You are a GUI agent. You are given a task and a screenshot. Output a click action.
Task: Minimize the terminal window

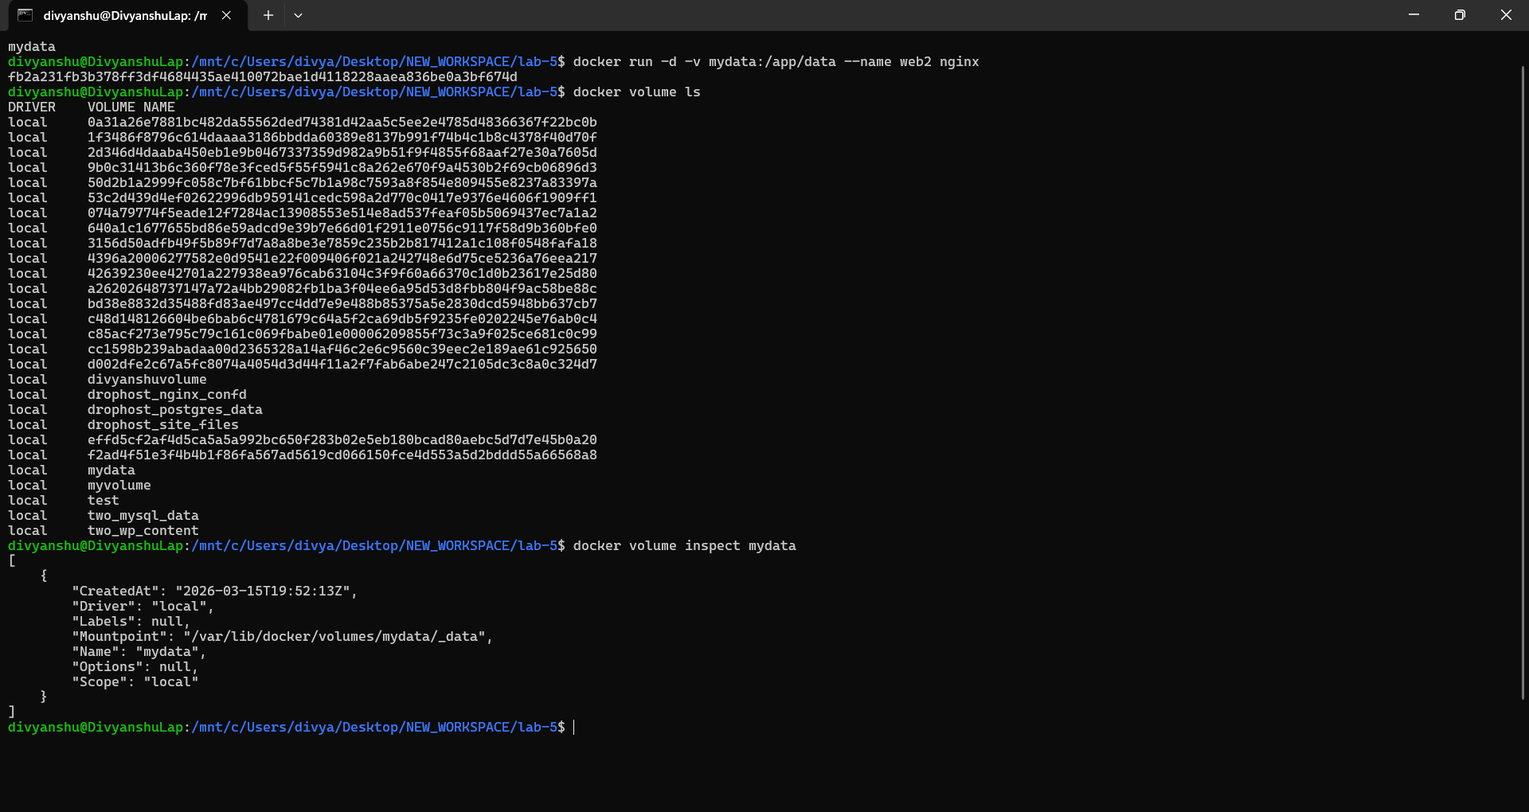click(x=1414, y=15)
